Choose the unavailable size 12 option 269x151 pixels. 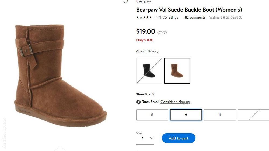click(253, 115)
